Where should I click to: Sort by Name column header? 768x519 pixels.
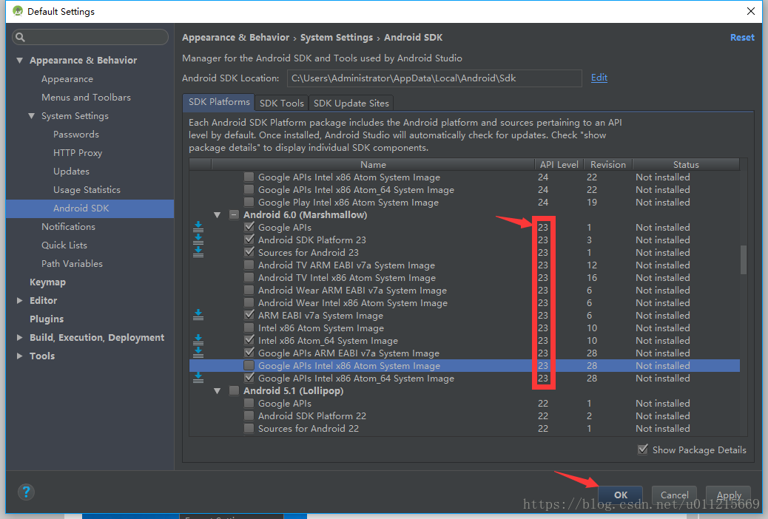coord(373,165)
